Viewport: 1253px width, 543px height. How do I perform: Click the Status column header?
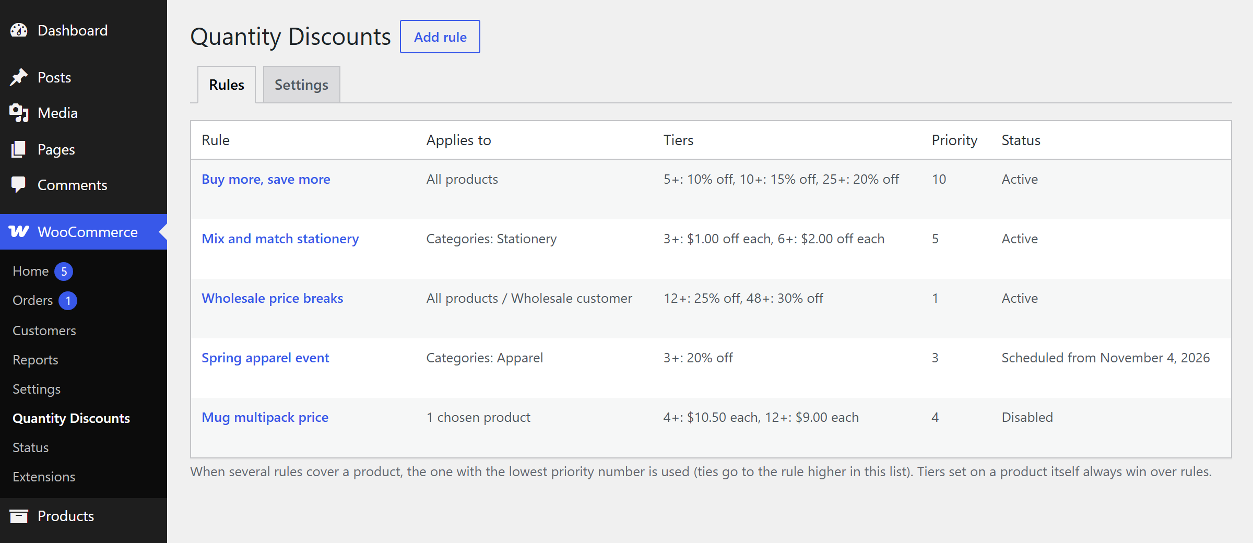(1021, 140)
